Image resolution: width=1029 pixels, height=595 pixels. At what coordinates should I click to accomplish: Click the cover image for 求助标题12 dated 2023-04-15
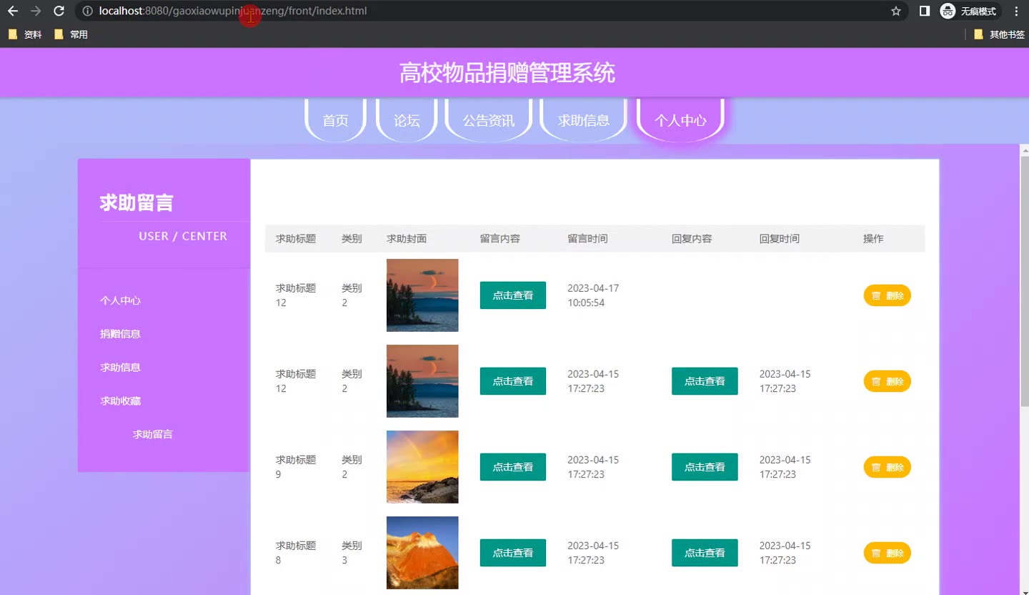tap(422, 381)
